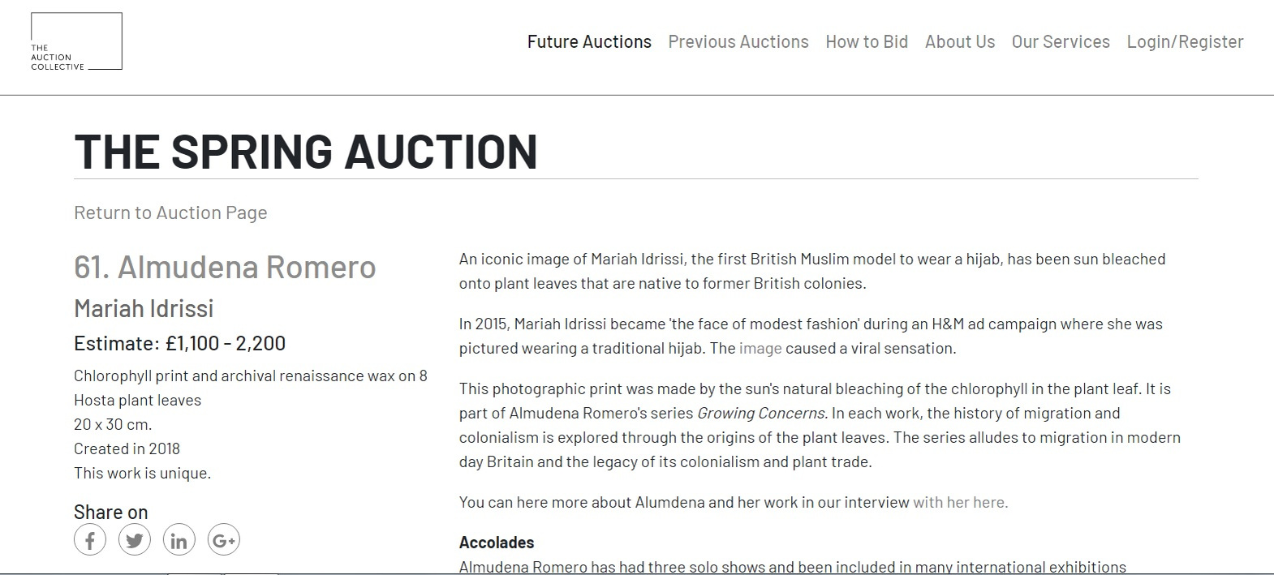The width and height of the screenshot is (1274, 575).
Task: Click the Accolades section heading
Action: 497,543
